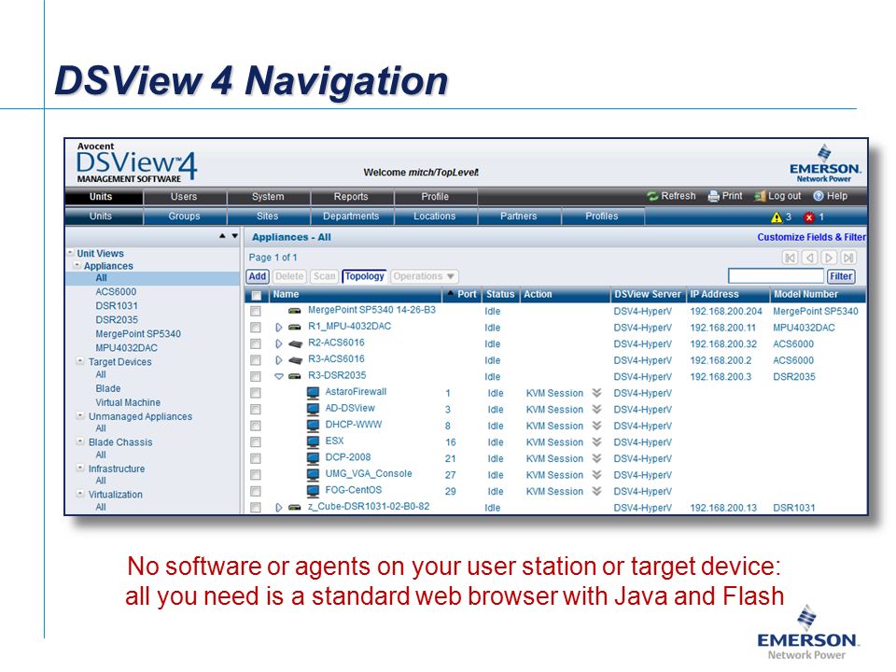Screen dimensions: 896x672
Task: Switch to the Groups sub-tab
Action: tap(184, 217)
